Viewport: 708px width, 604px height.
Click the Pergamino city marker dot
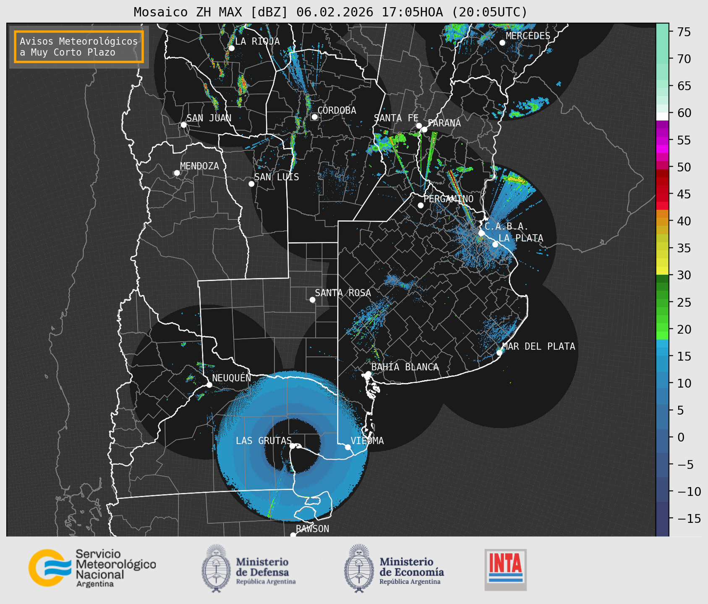421,205
